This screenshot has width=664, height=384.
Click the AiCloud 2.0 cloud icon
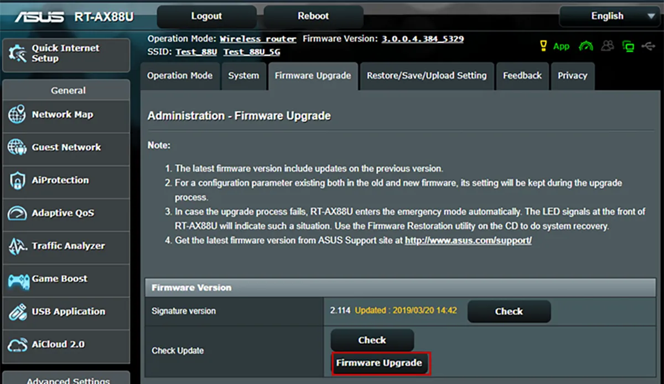coord(17,345)
